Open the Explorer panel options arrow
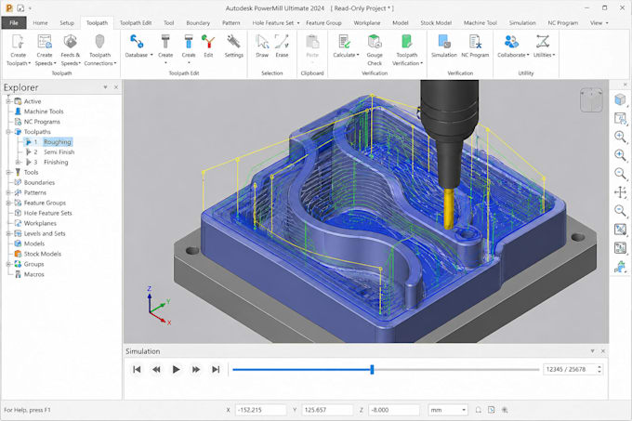The width and height of the screenshot is (632, 421). [105, 87]
